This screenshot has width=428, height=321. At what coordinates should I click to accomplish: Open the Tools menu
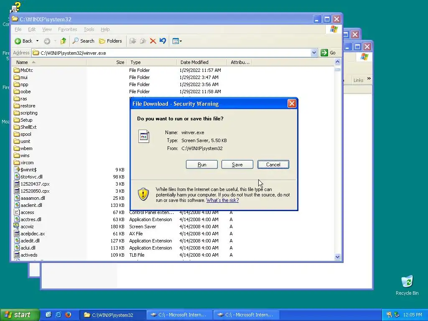[89, 29]
